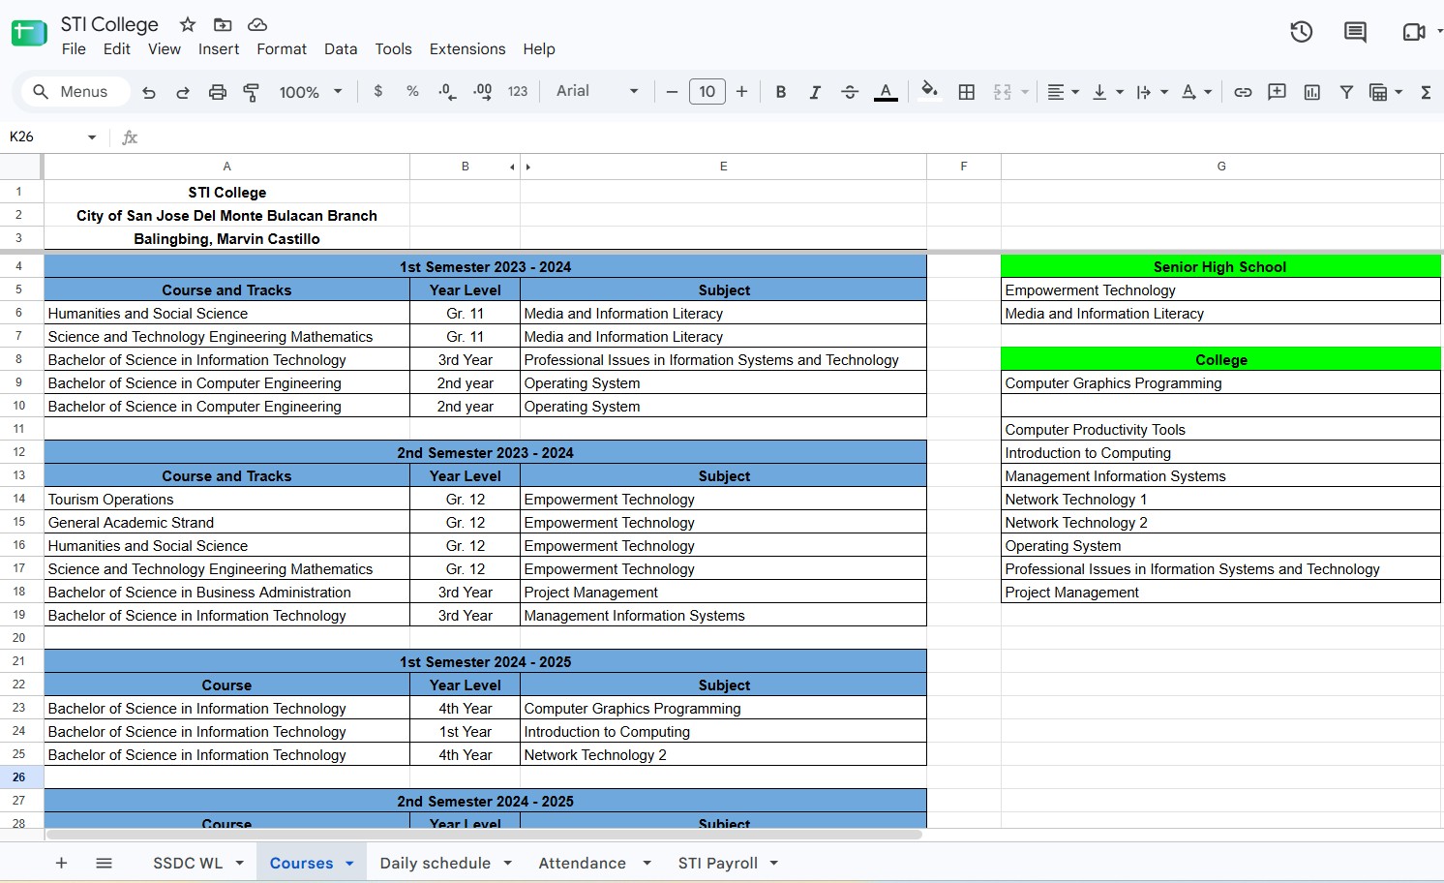
Task: Select the Paint format tool
Action: pyautogui.click(x=252, y=92)
